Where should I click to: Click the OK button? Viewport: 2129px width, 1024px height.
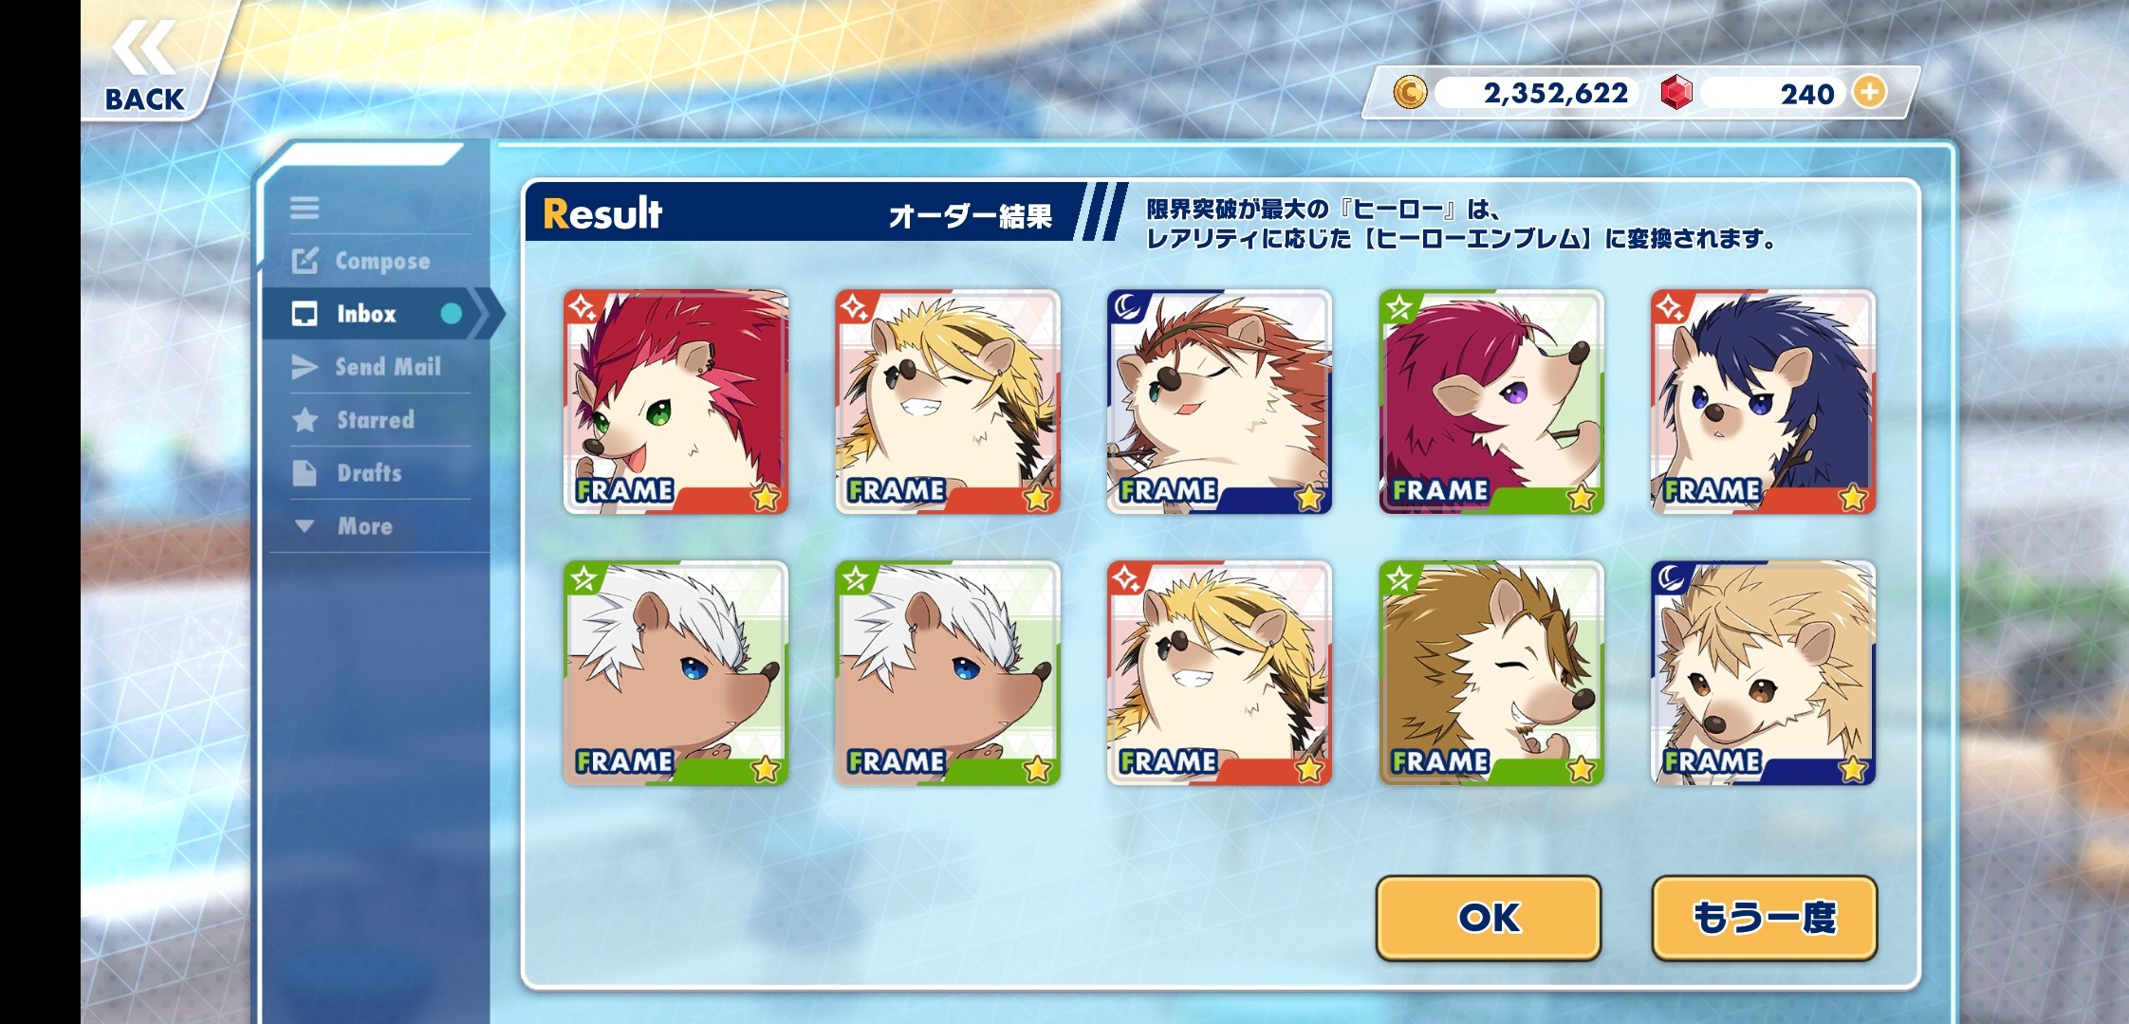[1489, 918]
